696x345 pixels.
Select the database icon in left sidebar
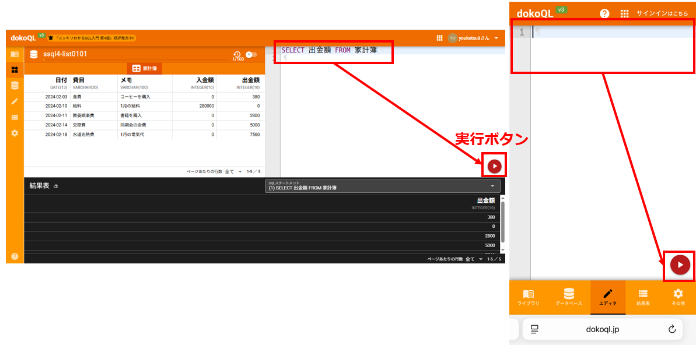click(x=15, y=86)
